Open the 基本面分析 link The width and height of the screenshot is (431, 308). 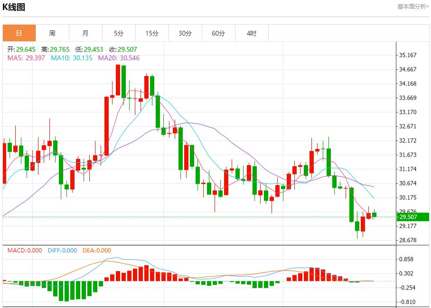[x=412, y=6]
